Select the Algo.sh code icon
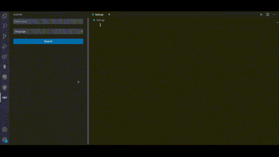Screen dimensions: 279x157 [x=5, y=97]
